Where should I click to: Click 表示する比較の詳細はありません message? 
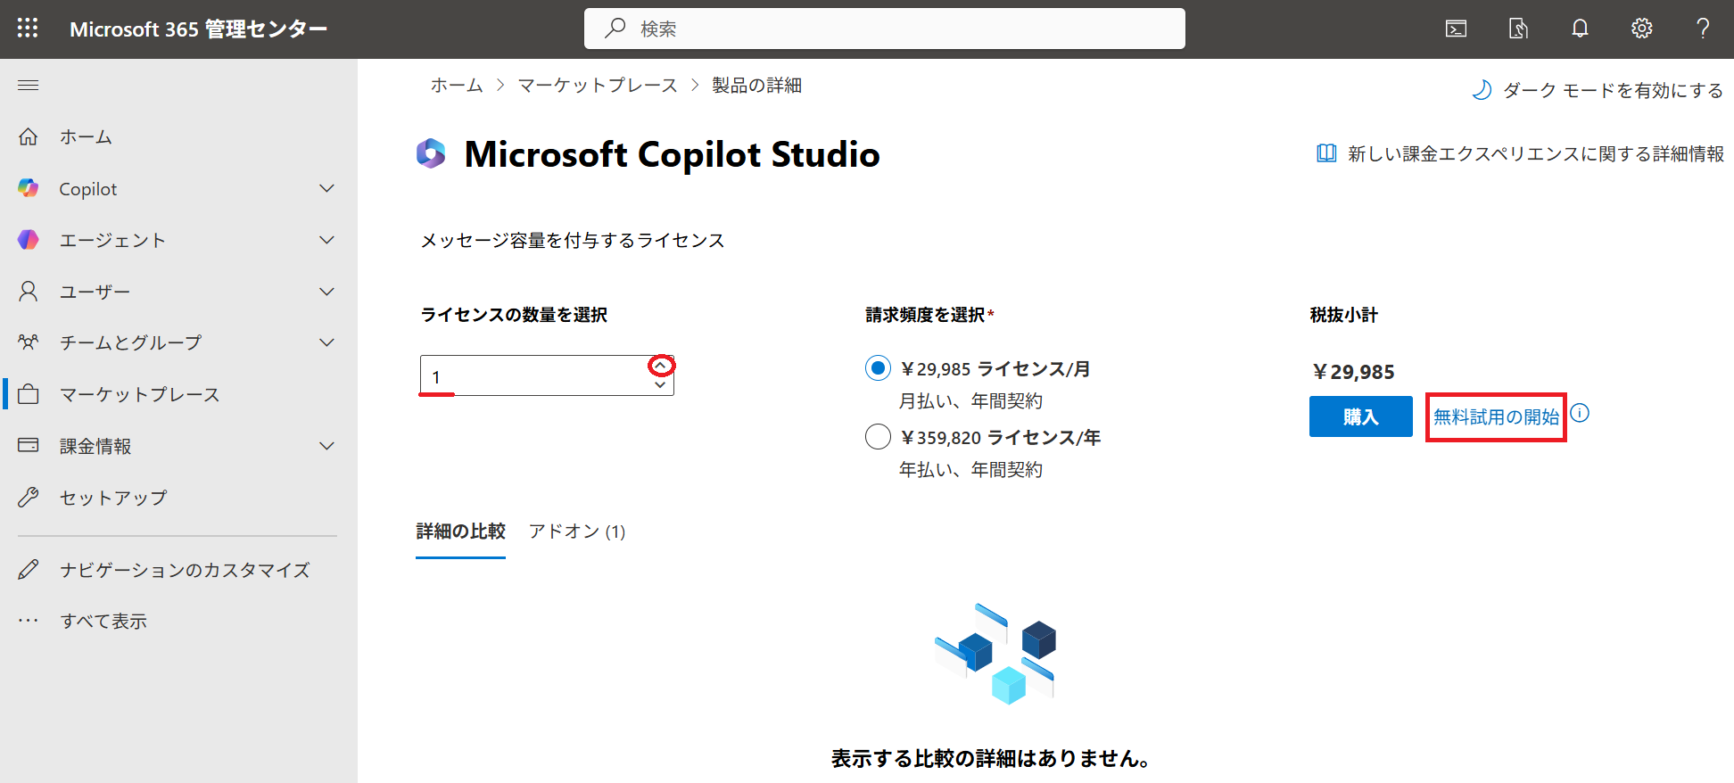(992, 758)
